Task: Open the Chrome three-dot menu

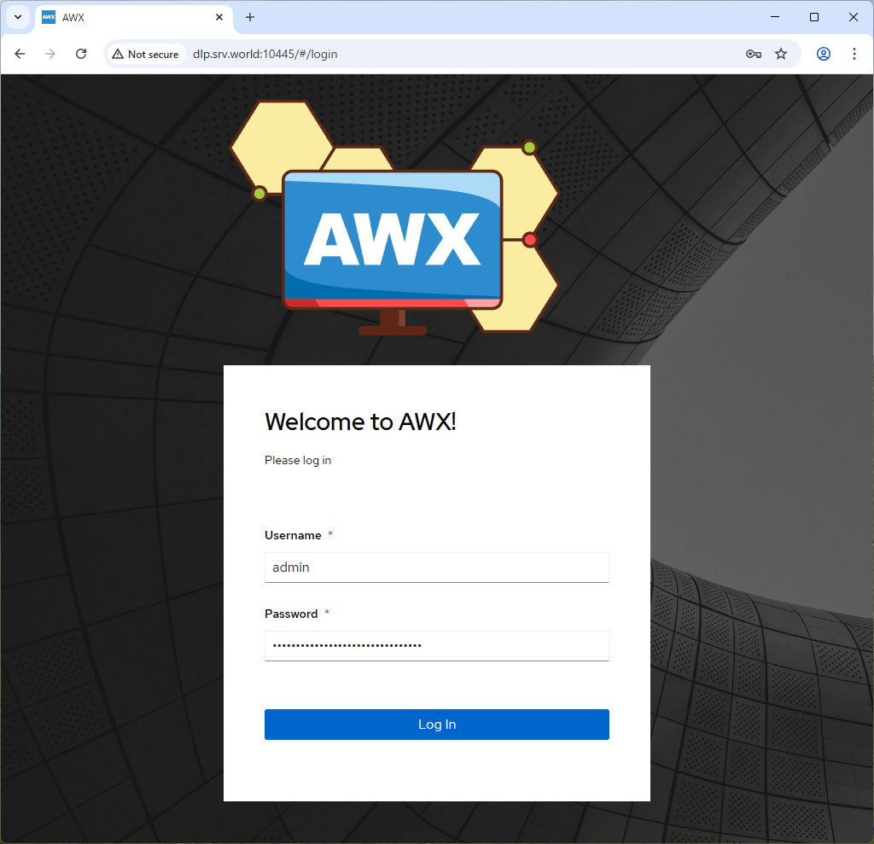Action: tap(854, 54)
